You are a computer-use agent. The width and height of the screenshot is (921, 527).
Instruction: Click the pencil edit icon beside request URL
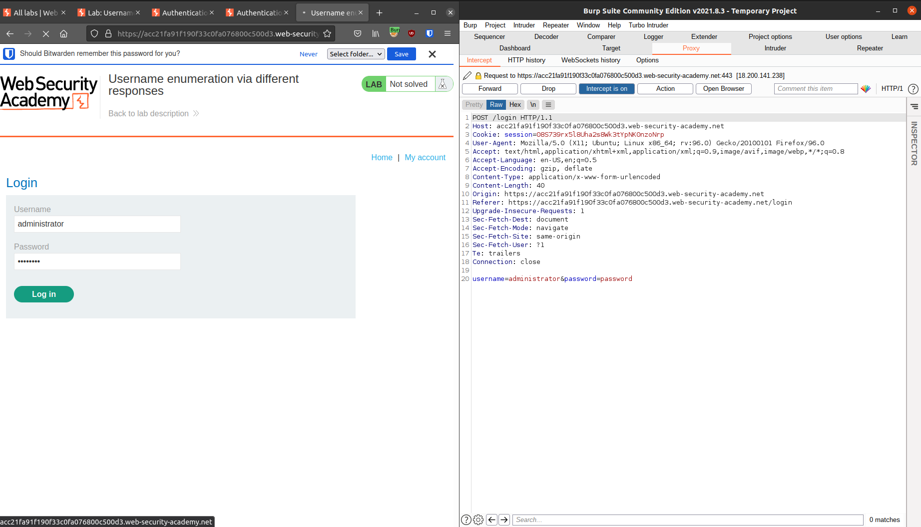pos(467,75)
